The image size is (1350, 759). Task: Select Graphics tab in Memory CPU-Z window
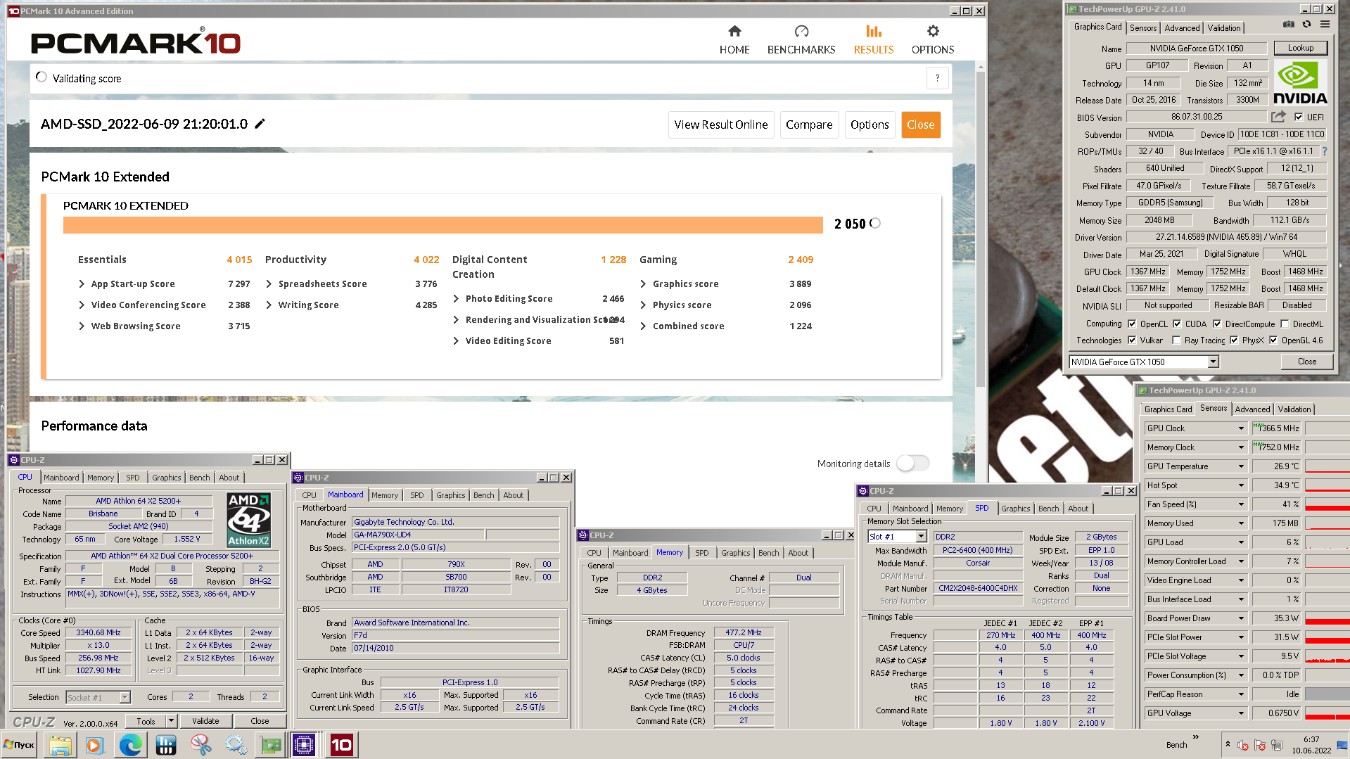tap(735, 552)
